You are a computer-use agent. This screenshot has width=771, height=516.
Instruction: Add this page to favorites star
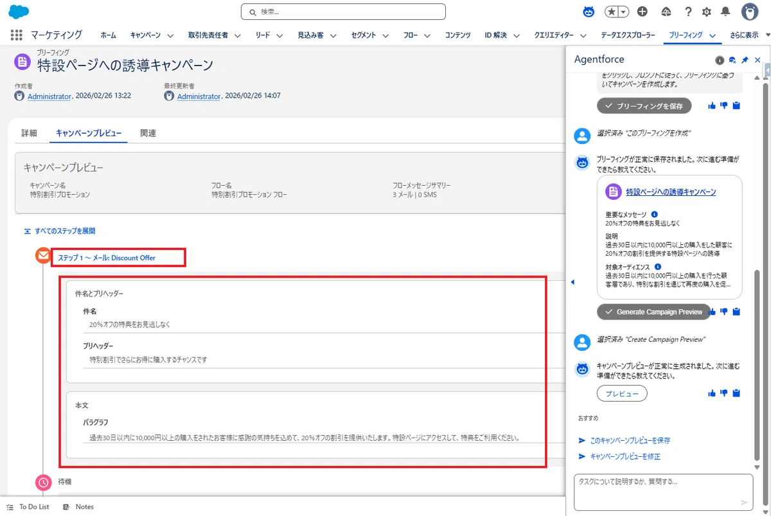coord(613,12)
